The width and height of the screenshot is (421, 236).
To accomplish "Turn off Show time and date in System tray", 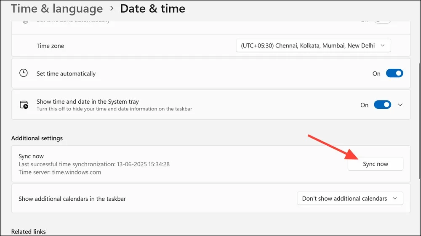I will pos(382,105).
